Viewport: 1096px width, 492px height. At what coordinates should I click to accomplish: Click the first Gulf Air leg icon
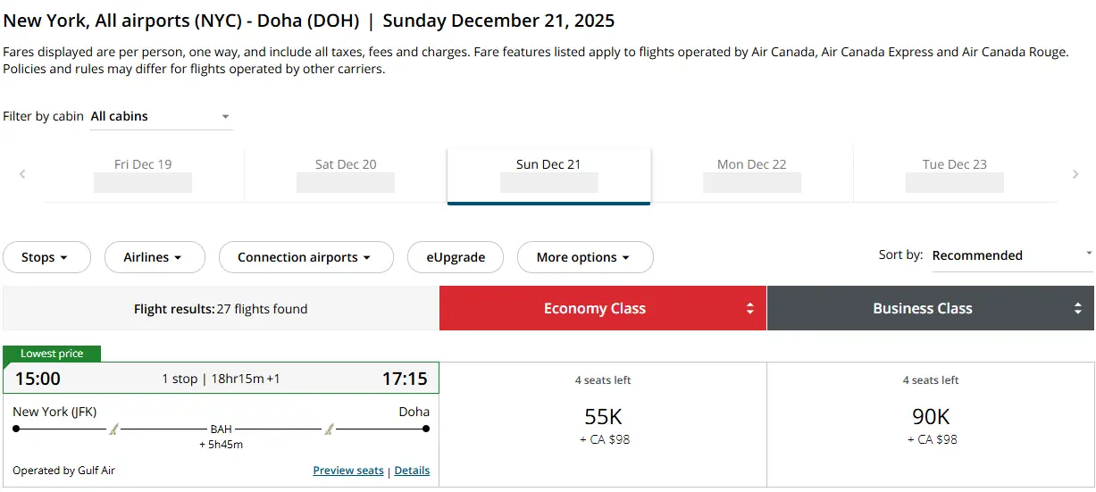(113, 429)
